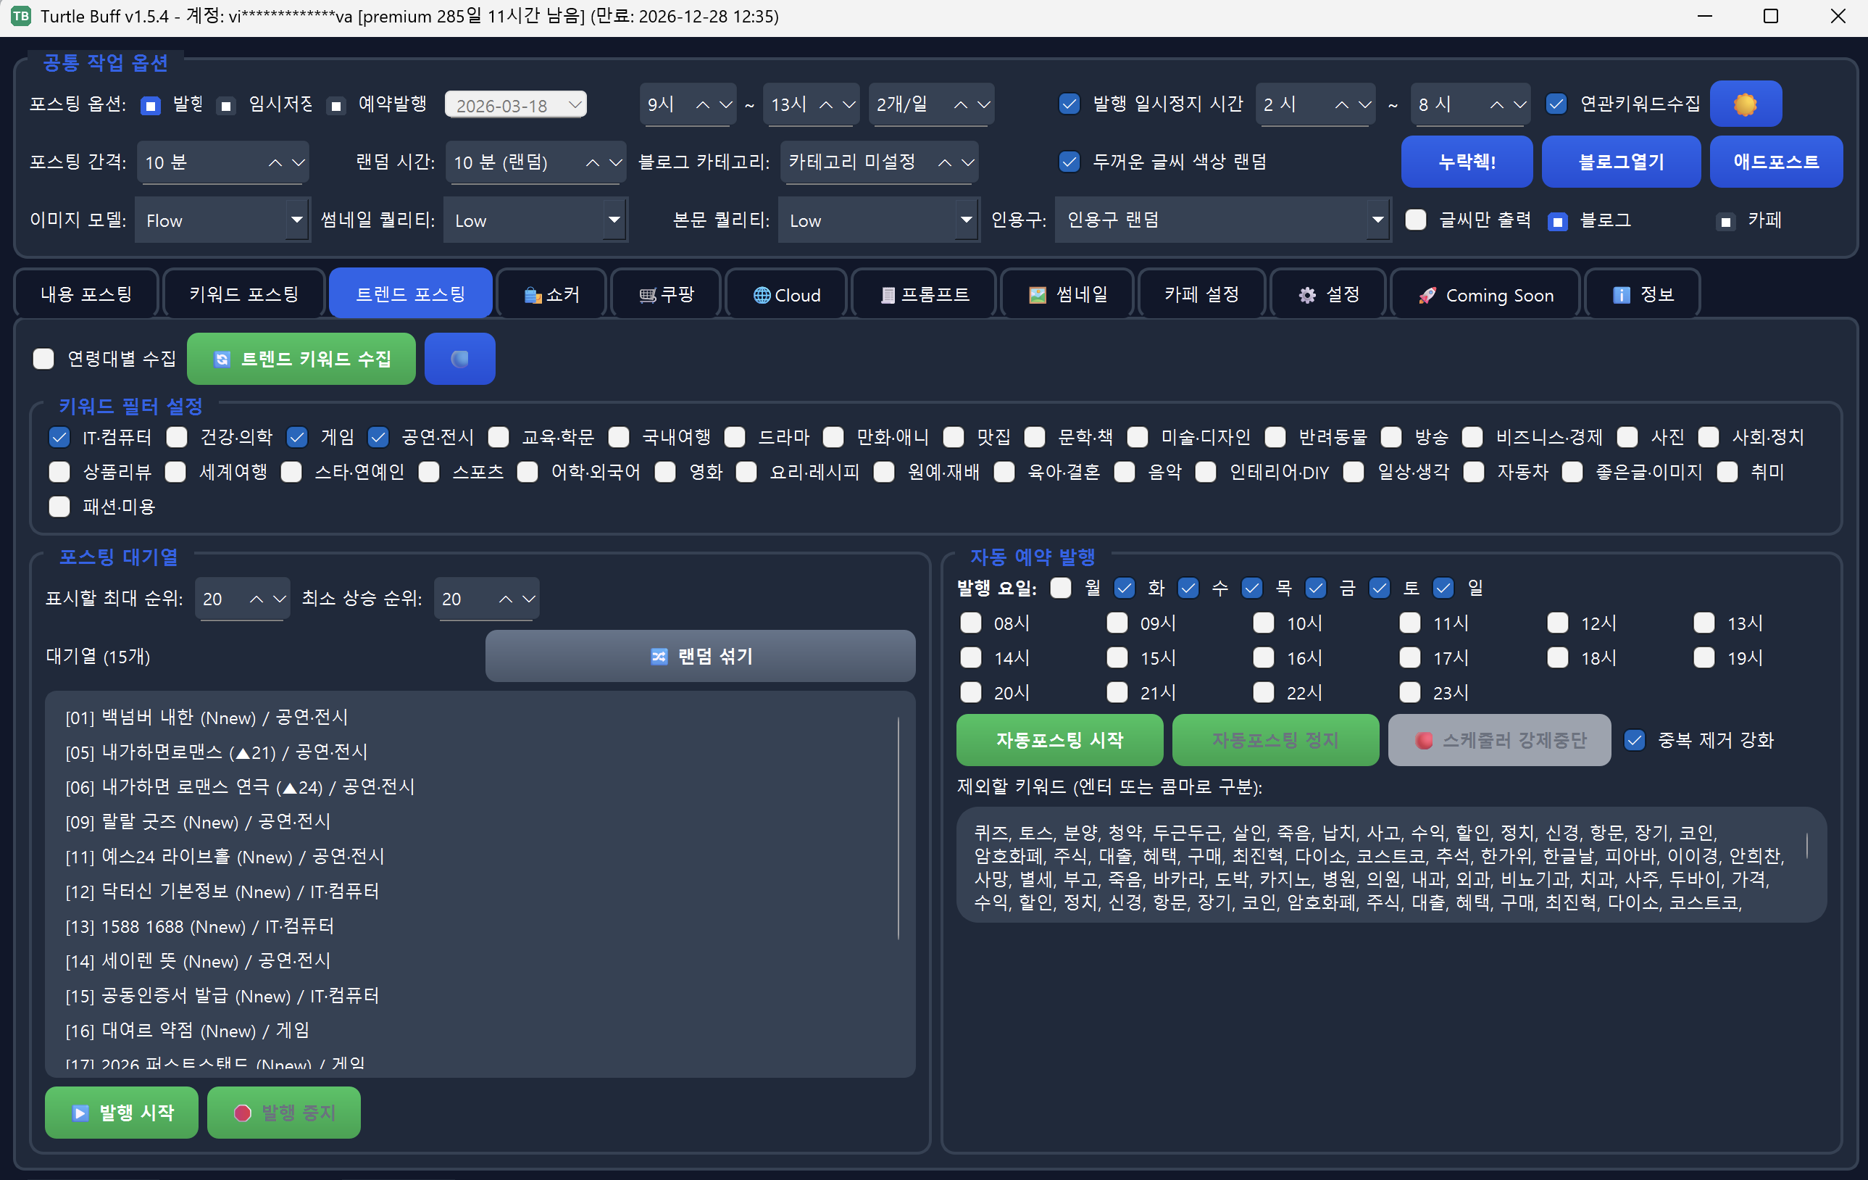
Task: Switch to the 키워드 포스팅 tab
Action: pos(243,294)
